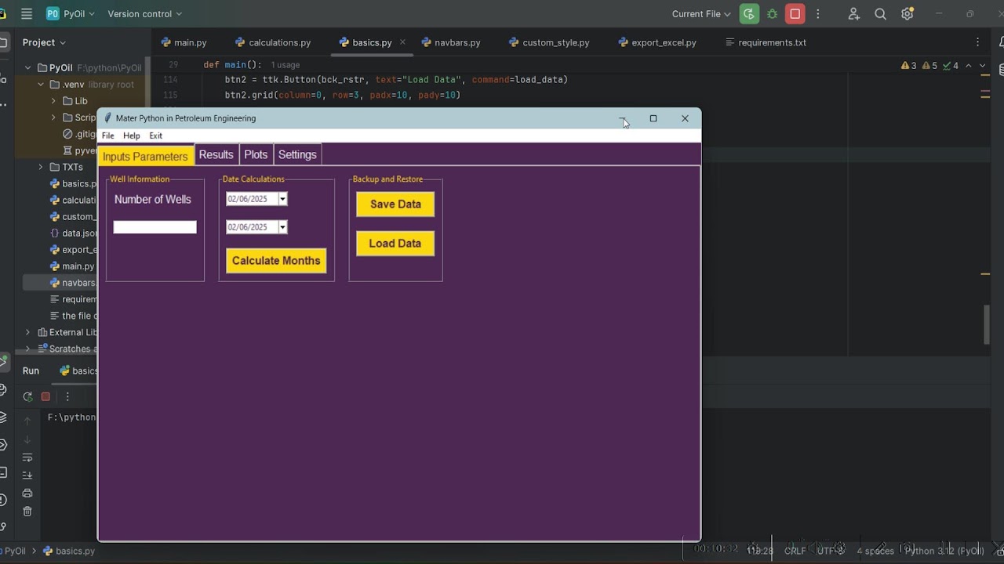Open the Results tab in the app
The image size is (1004, 564).
216,154
